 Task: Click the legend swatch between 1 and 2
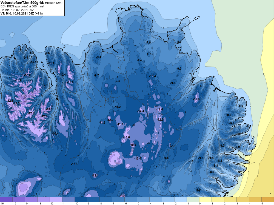click(218, 200)
